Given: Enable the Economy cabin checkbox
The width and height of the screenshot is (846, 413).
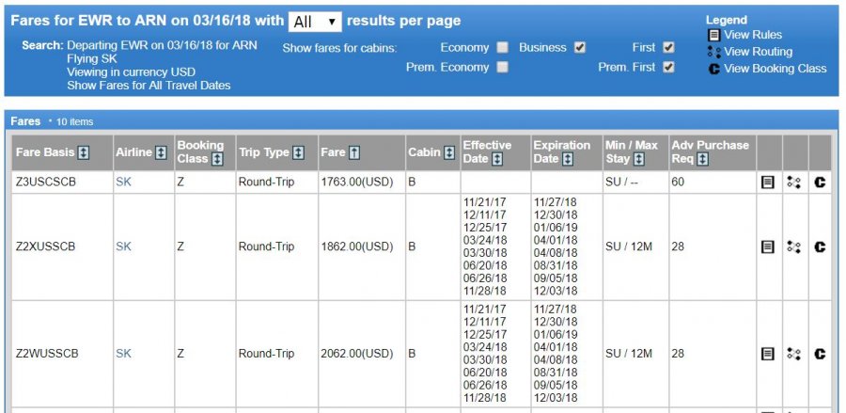Looking at the screenshot, I should (x=503, y=47).
